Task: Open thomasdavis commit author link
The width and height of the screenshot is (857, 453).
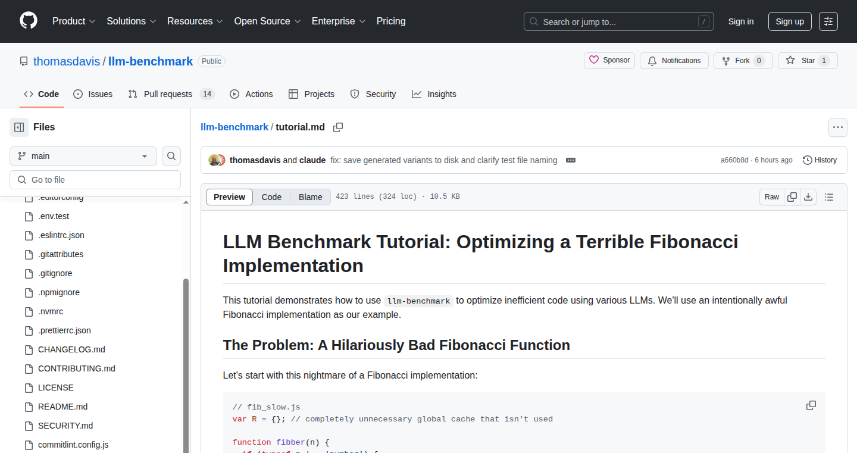Action: coord(255,160)
